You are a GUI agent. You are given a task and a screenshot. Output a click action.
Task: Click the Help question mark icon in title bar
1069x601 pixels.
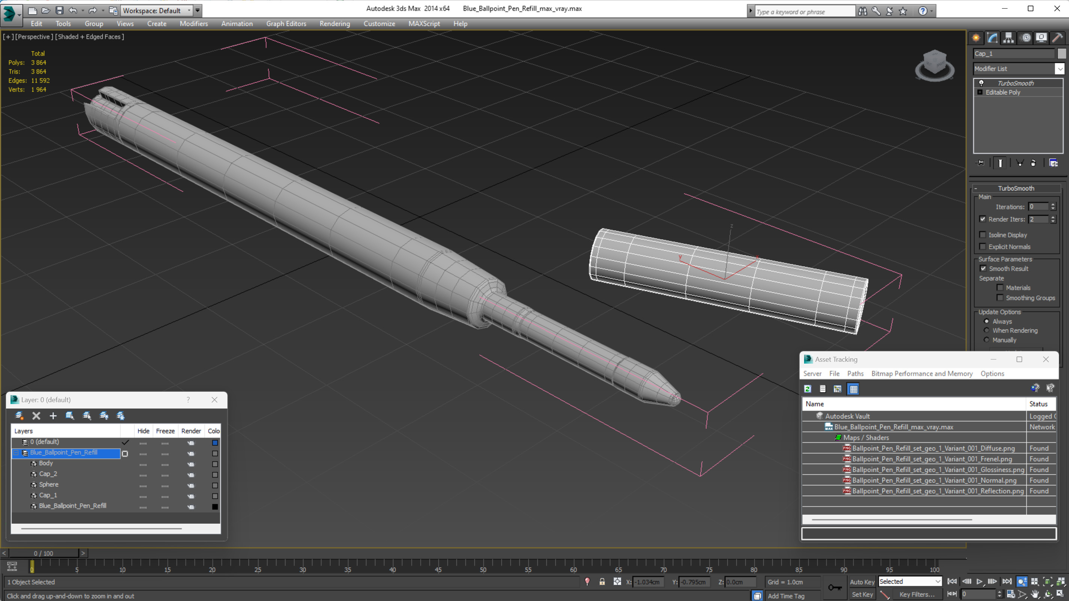(922, 11)
